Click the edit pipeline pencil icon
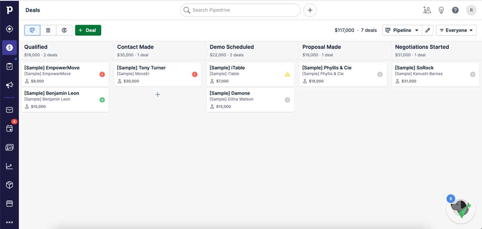The image size is (482, 229). 428,30
